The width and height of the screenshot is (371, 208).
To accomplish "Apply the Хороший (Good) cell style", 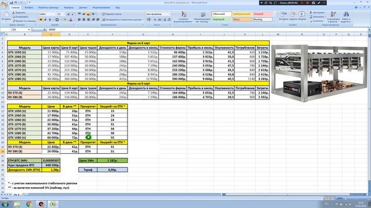I will click(x=221, y=19).
